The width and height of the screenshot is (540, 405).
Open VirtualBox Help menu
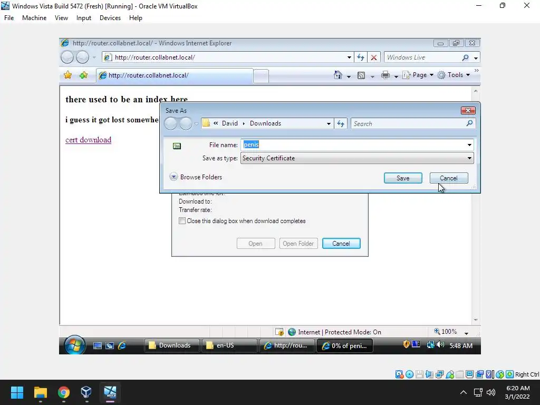(x=136, y=18)
